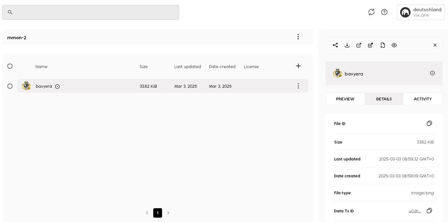Click inside the search field
The width and height of the screenshot is (448, 222).
tap(91, 12)
